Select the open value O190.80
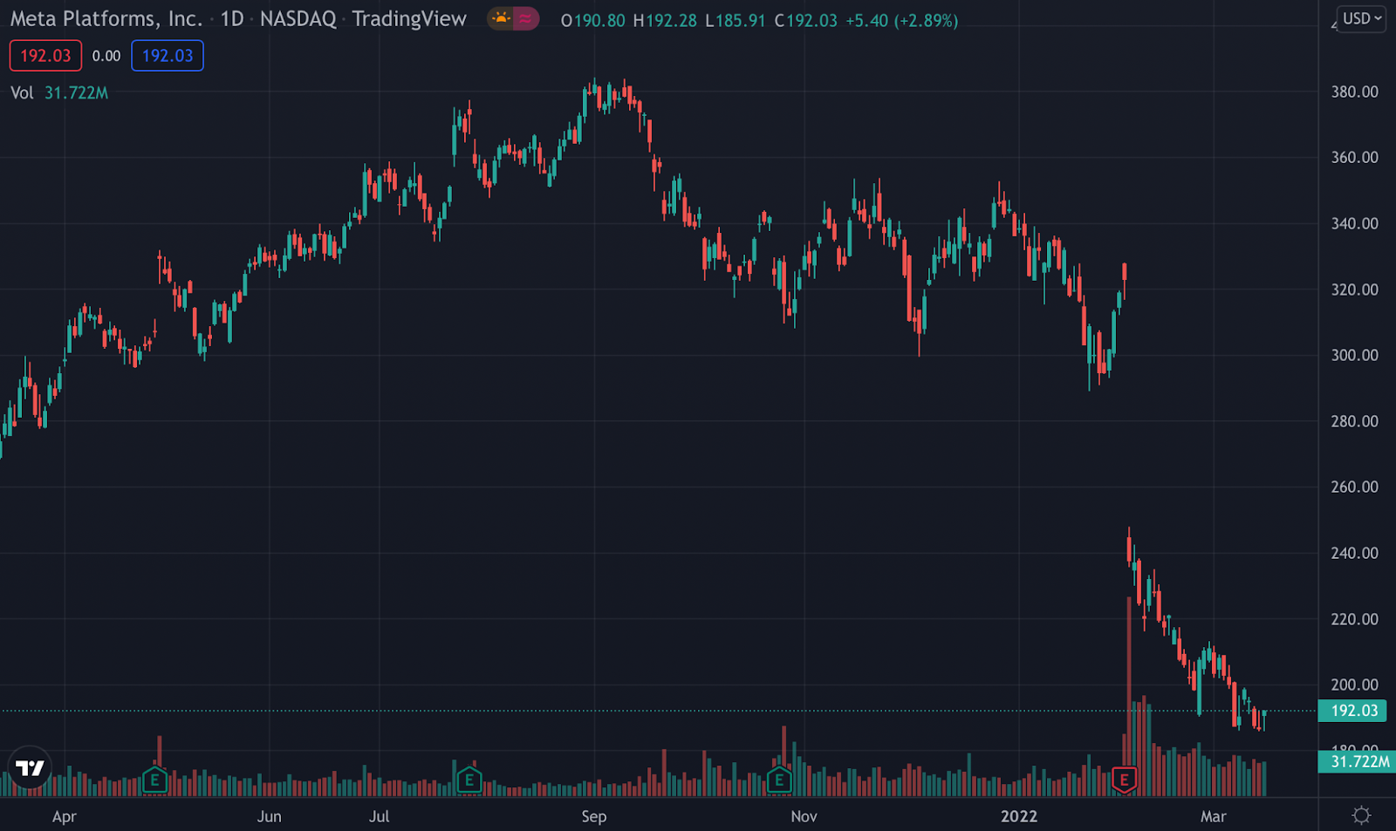1396x831 pixels. 593,20
